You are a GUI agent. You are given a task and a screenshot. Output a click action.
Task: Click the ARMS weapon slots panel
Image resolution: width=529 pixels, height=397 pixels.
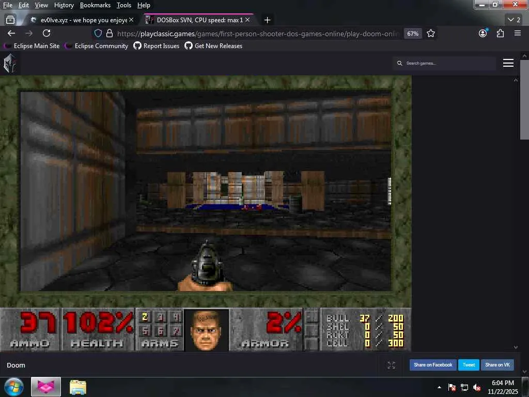[x=160, y=329]
